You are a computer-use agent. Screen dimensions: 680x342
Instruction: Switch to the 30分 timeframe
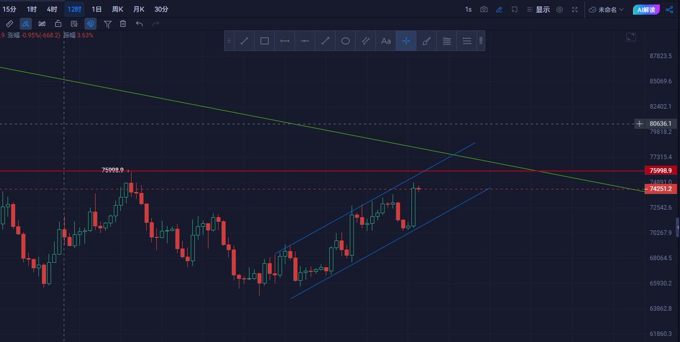pos(161,9)
